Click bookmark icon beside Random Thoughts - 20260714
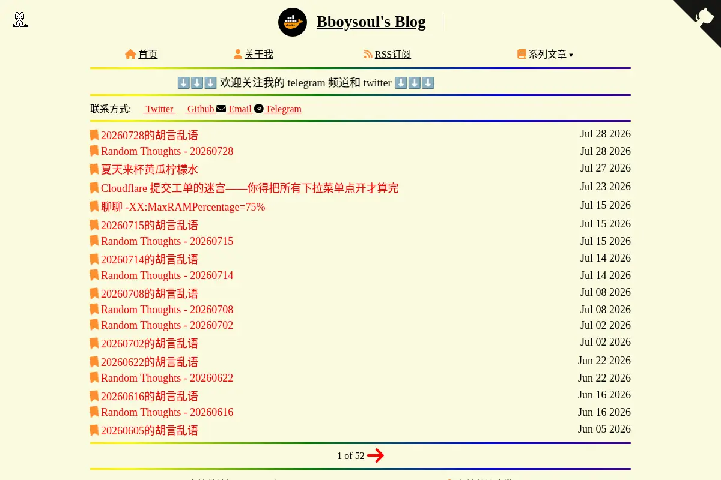The height and width of the screenshot is (480, 721). tap(94, 275)
